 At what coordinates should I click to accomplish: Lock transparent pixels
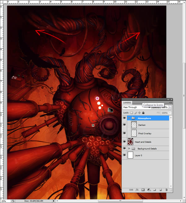[x=131, y=113]
